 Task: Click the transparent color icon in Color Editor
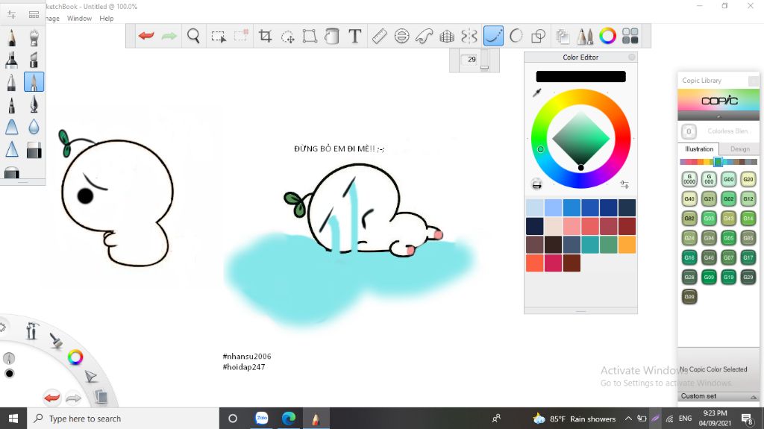pos(536,184)
